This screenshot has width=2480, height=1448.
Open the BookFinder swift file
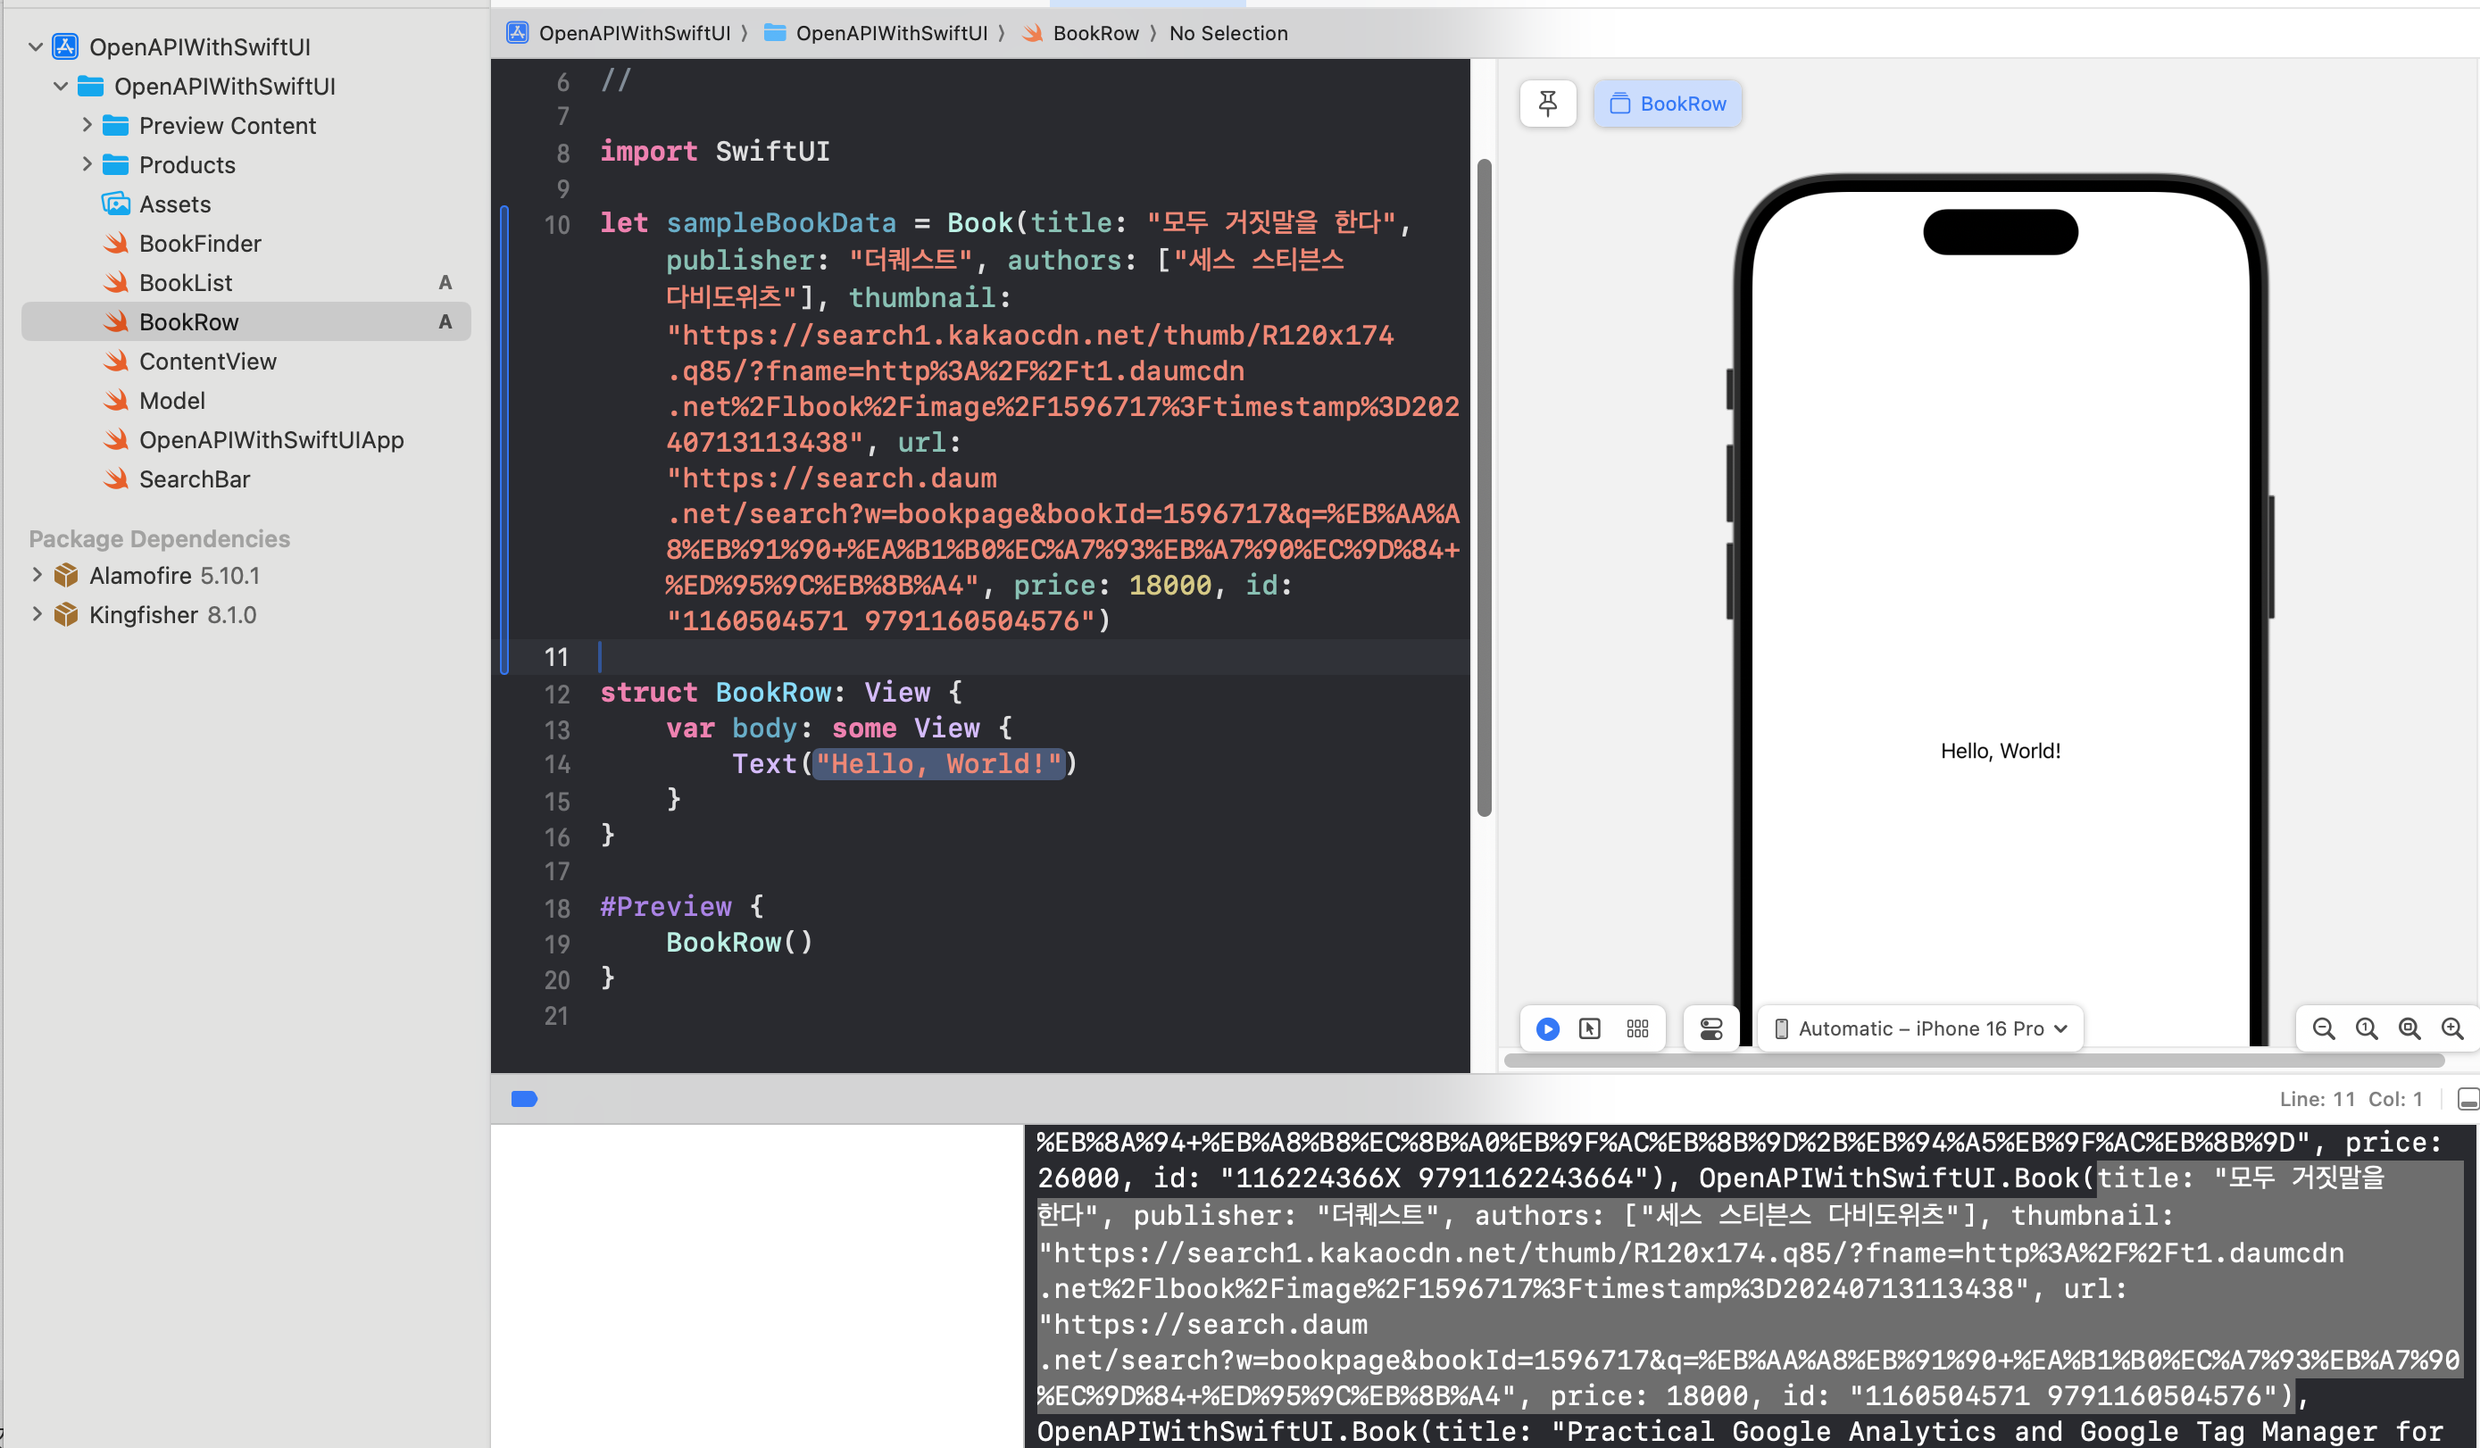tap(200, 243)
